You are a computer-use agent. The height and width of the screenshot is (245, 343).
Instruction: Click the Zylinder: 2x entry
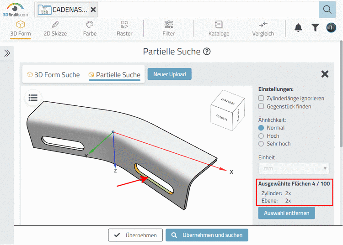tap(276, 193)
